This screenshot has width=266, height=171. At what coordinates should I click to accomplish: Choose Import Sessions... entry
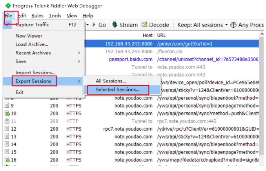point(44,72)
